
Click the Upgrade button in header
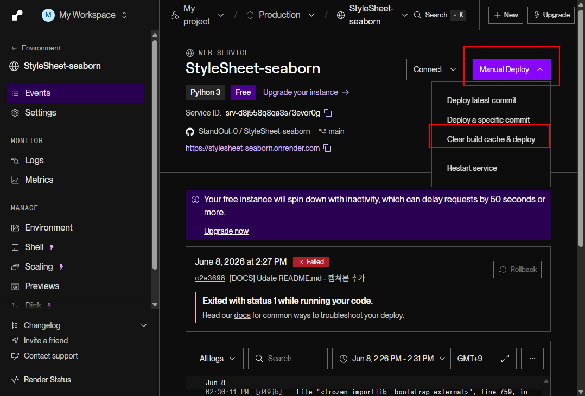551,15
